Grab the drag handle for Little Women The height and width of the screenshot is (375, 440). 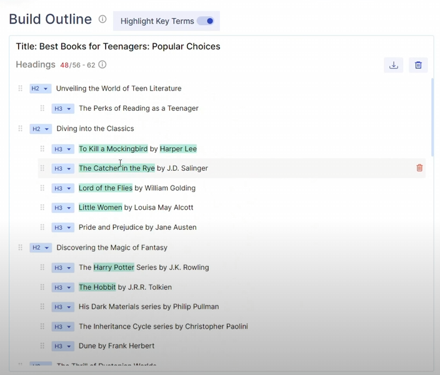[x=42, y=207]
